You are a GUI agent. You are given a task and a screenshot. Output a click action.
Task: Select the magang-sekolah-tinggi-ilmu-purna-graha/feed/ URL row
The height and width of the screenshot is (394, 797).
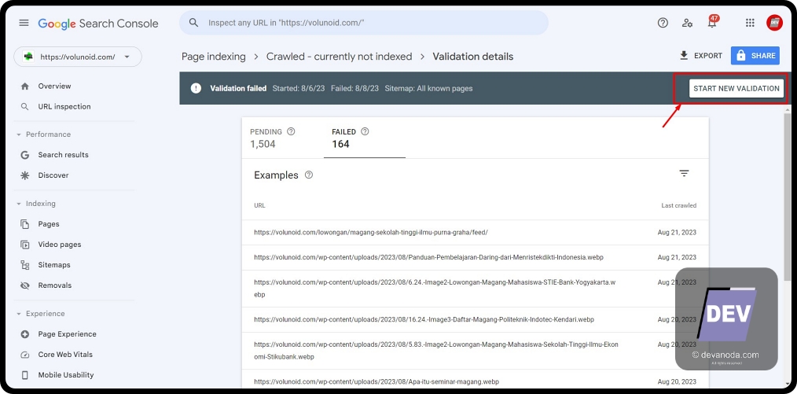coord(476,232)
